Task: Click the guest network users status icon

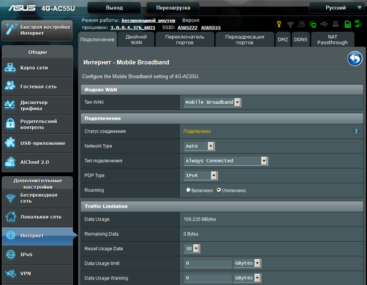Action: [302, 24]
